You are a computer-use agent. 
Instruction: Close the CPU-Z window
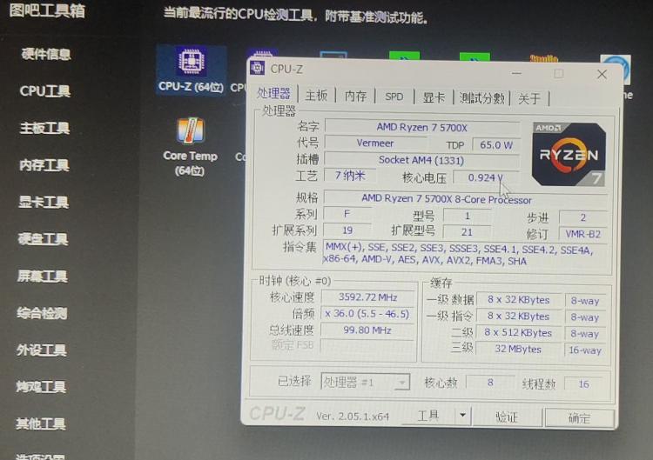click(602, 75)
